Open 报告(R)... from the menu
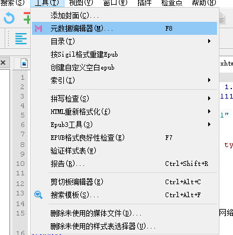 (x=124, y=164)
